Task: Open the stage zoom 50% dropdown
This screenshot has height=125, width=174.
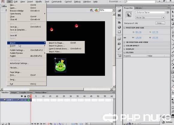Action: click(x=113, y=10)
